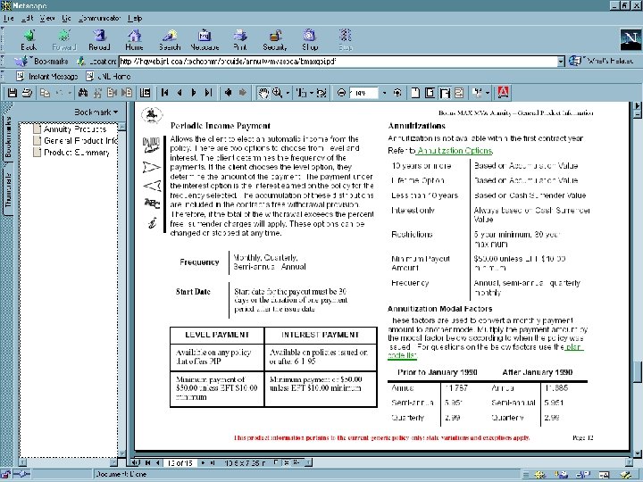Click the zoom out minus button
This screenshot has width=643, height=482.
point(341,93)
